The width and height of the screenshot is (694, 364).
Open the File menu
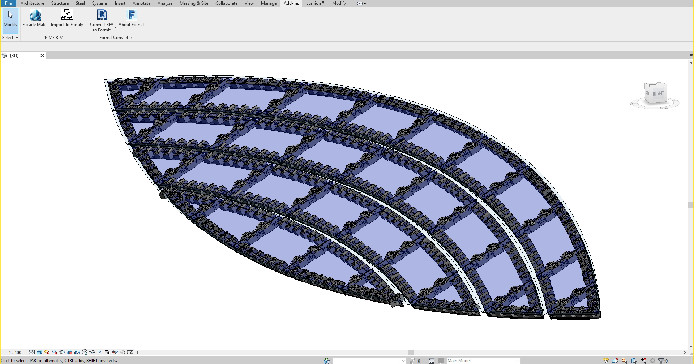[8, 3]
